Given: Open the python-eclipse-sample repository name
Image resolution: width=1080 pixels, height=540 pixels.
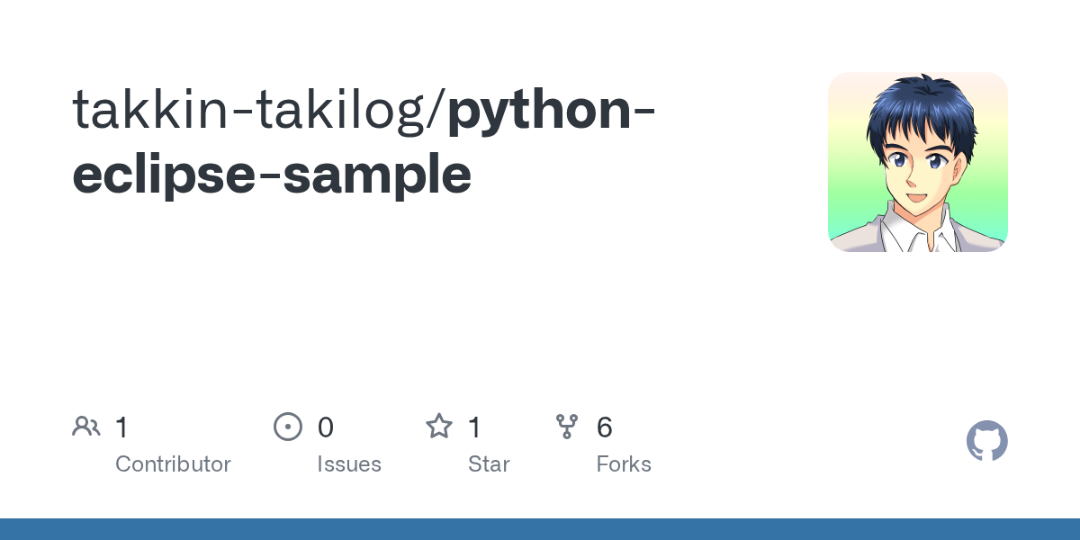Looking at the screenshot, I should tap(360, 142).
